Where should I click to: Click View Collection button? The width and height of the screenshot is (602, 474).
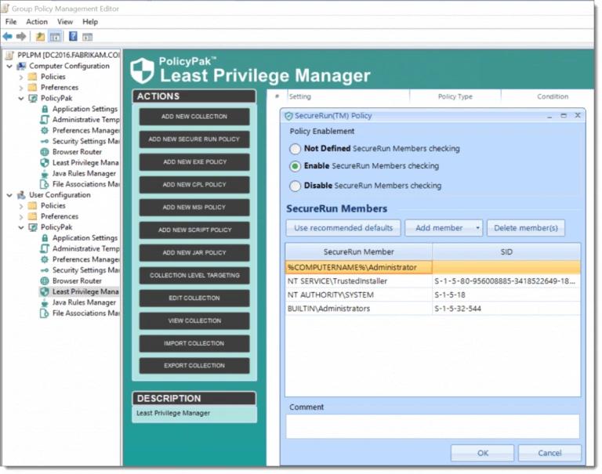(x=194, y=320)
